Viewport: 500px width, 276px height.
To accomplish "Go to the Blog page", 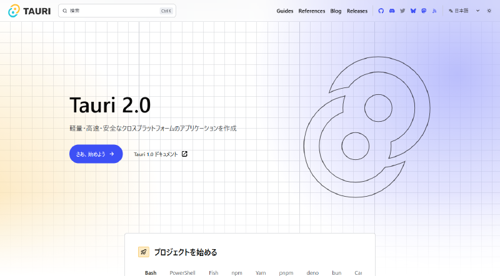I will [x=336, y=11].
